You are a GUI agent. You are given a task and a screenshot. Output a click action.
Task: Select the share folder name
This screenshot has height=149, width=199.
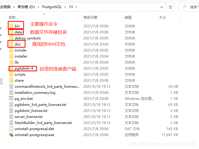(x=19, y=81)
